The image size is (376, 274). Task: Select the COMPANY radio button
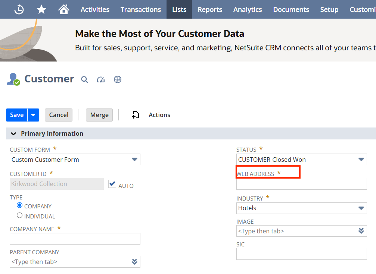20,205
